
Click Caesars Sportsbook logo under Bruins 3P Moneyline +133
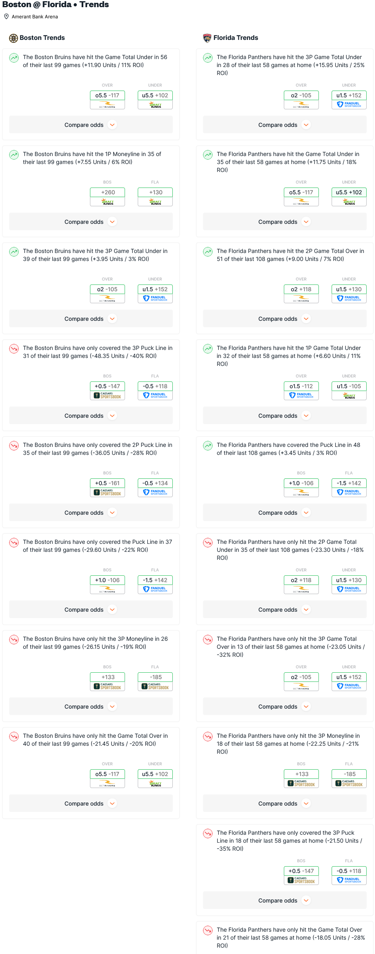107,686
